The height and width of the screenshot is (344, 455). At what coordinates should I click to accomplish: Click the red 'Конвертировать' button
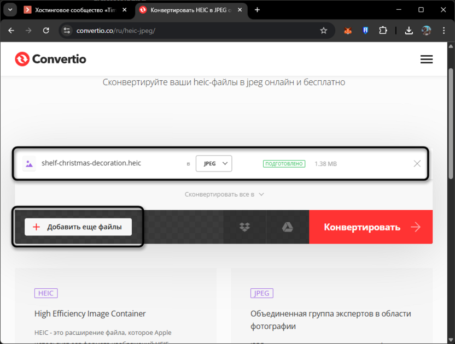click(x=371, y=227)
